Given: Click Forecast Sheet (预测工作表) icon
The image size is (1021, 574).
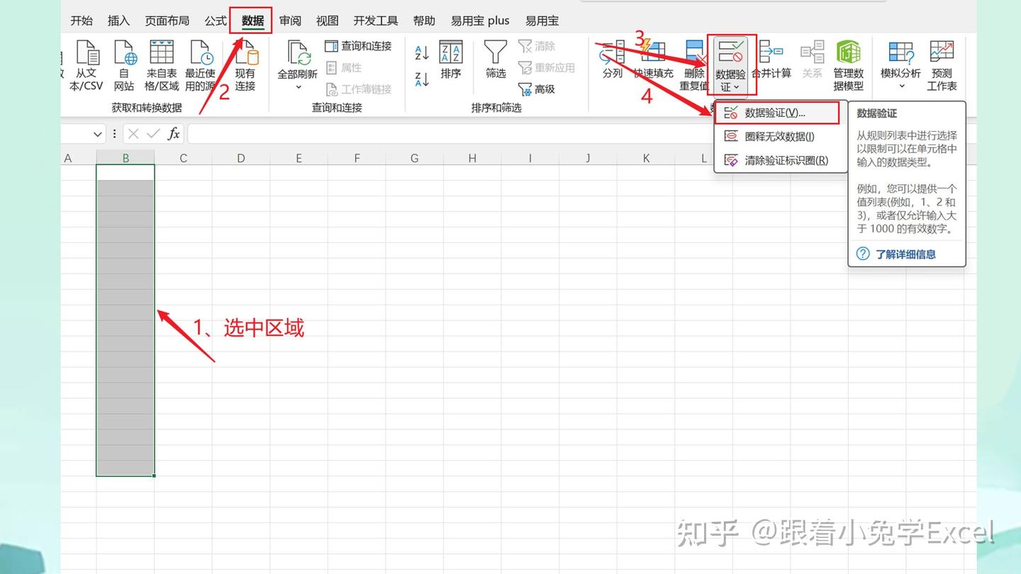Looking at the screenshot, I should pos(942,53).
